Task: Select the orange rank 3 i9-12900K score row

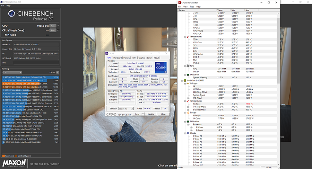Action: pos(31,84)
